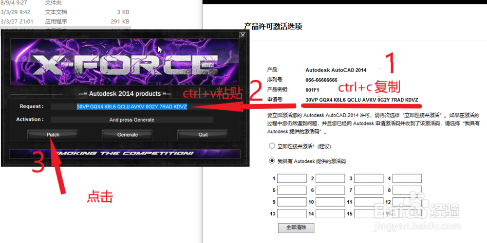Viewport: 487px width, 243px height.
Task: Click activation code box number 11
Action: point(369,202)
